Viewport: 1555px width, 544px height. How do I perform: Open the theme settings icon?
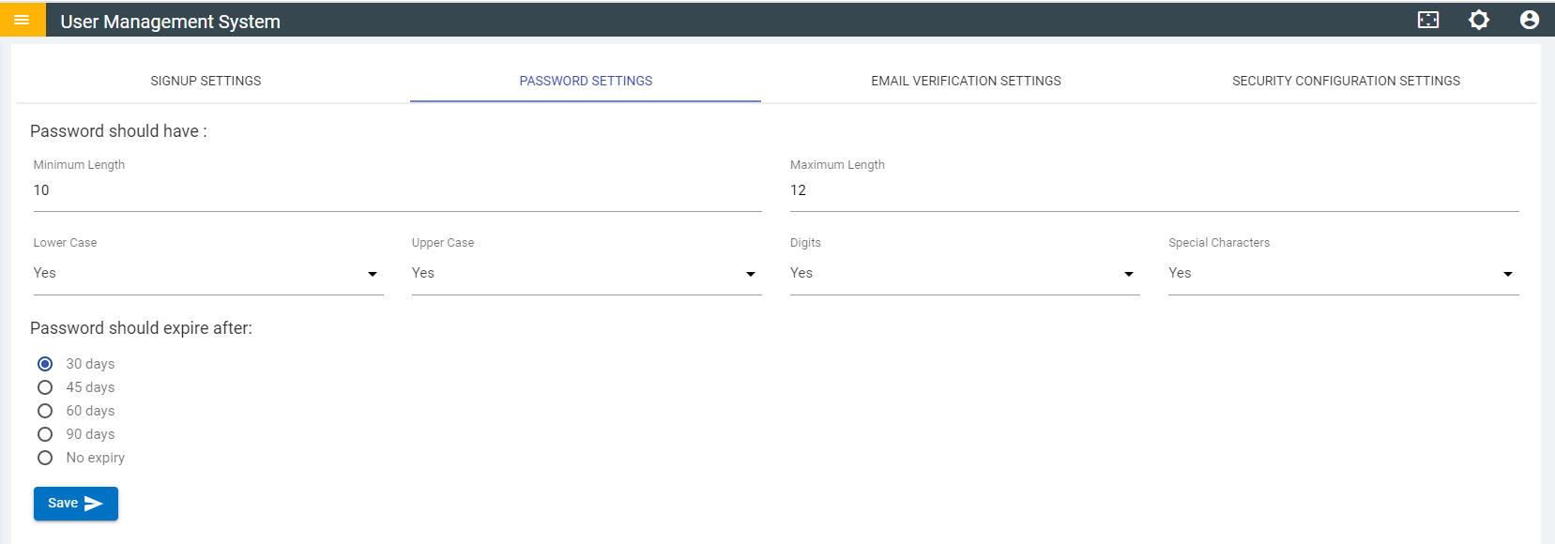point(1478,20)
